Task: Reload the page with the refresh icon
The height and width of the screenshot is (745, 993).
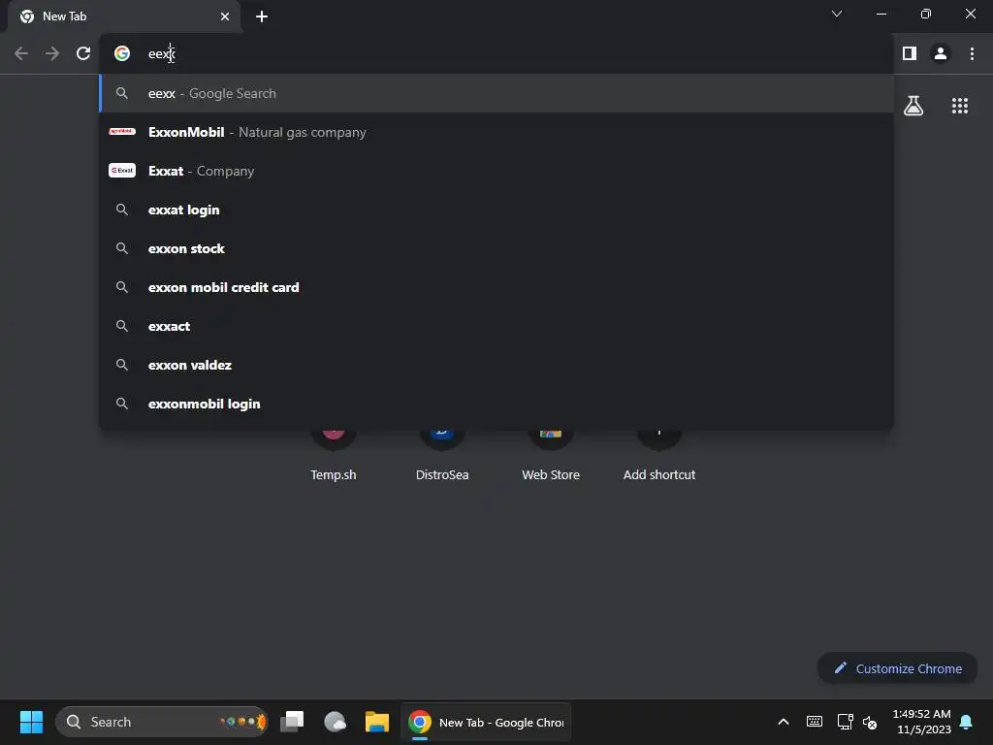Action: point(83,54)
